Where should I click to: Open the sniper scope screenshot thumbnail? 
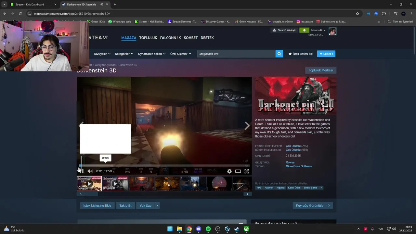click(219, 184)
